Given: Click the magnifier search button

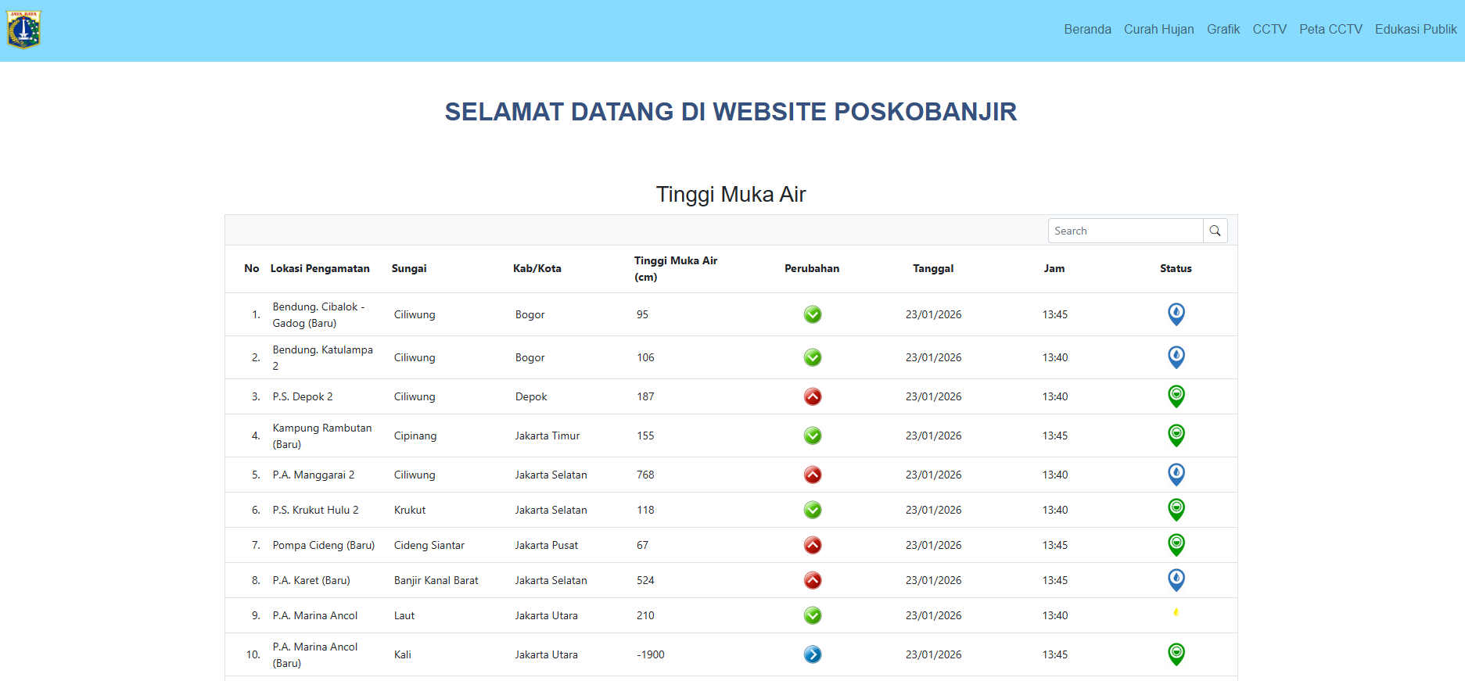Looking at the screenshot, I should (x=1215, y=231).
